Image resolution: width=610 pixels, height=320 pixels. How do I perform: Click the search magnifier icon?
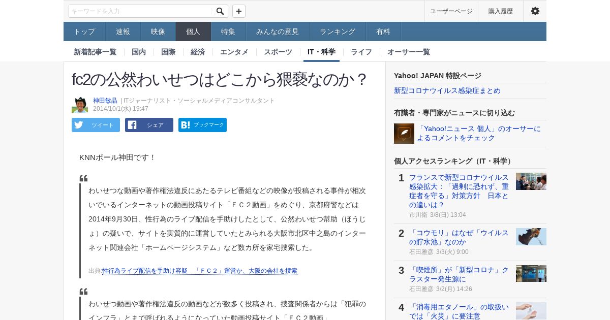pos(220,11)
